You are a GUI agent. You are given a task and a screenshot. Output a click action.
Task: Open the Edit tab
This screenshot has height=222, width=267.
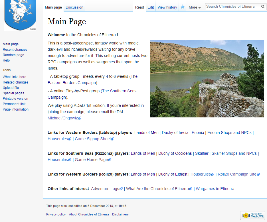click(151, 7)
